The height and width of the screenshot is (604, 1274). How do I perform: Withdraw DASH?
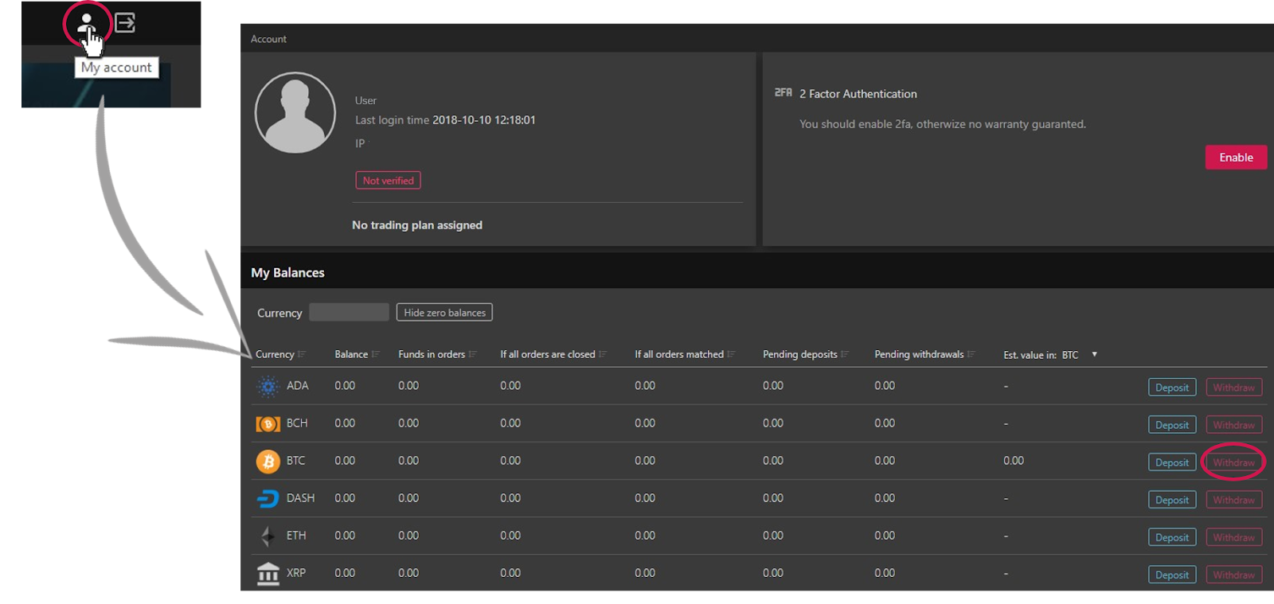1233,500
